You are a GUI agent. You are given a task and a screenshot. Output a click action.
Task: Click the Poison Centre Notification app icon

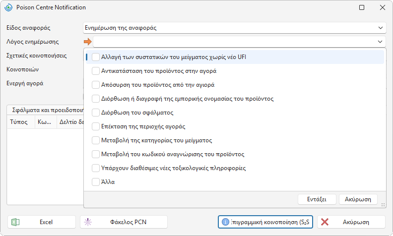click(8, 7)
